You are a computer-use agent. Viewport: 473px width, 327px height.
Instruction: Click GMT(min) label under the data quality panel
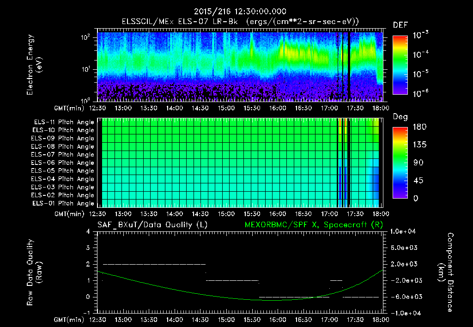tap(69, 320)
